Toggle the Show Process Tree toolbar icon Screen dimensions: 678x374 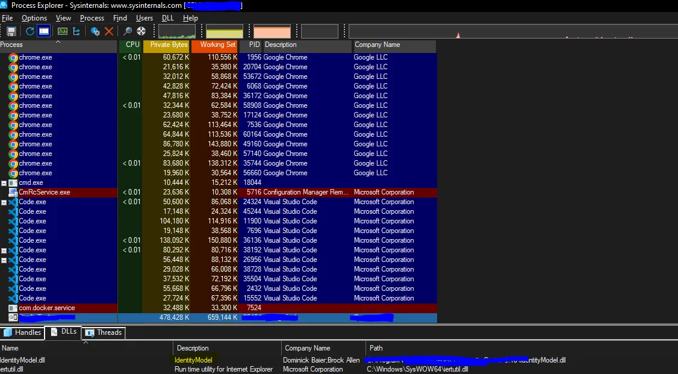pos(76,31)
